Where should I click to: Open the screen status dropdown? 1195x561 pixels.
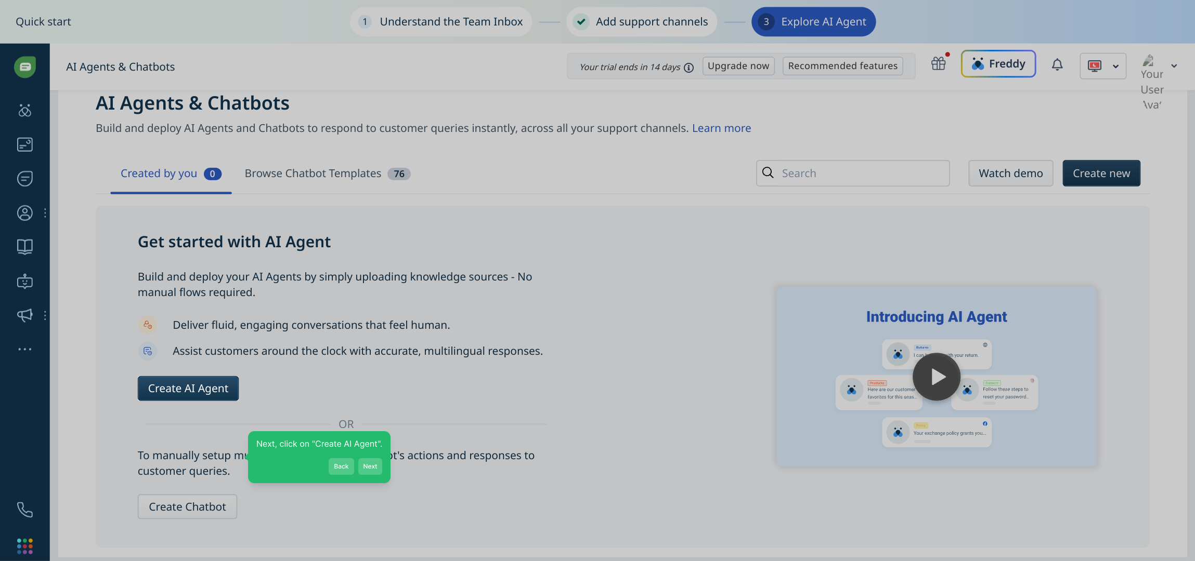tap(1103, 66)
